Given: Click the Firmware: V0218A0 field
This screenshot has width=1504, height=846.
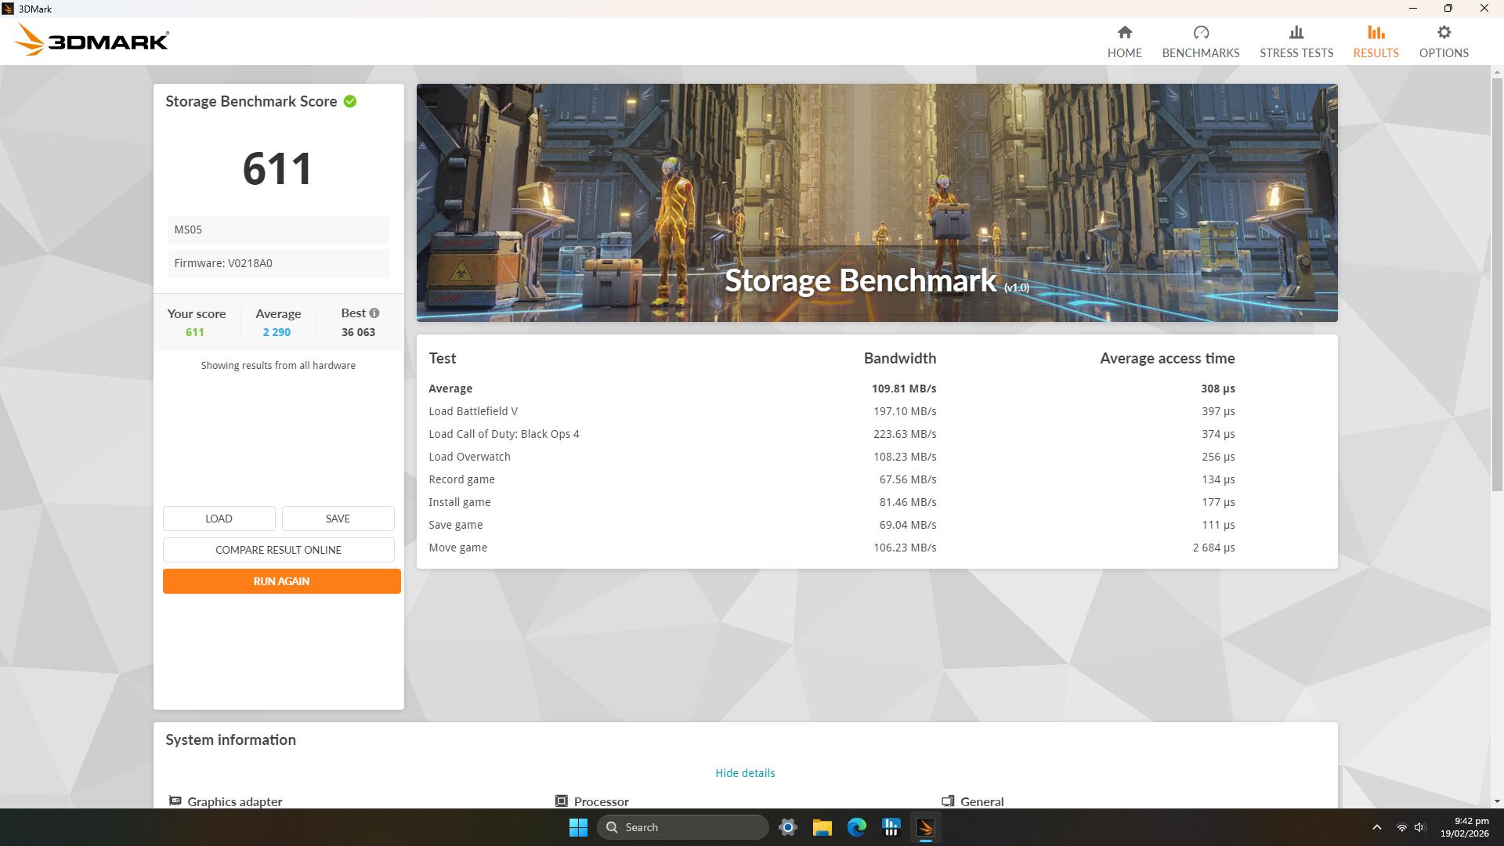Looking at the screenshot, I should [x=278, y=263].
